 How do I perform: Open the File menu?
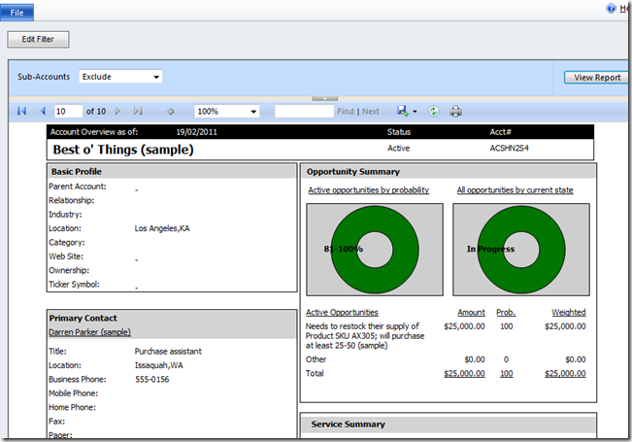click(17, 12)
